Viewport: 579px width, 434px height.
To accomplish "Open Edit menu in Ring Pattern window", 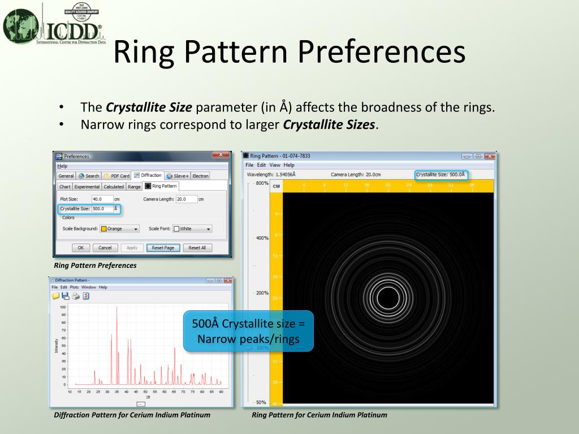I will point(261,165).
